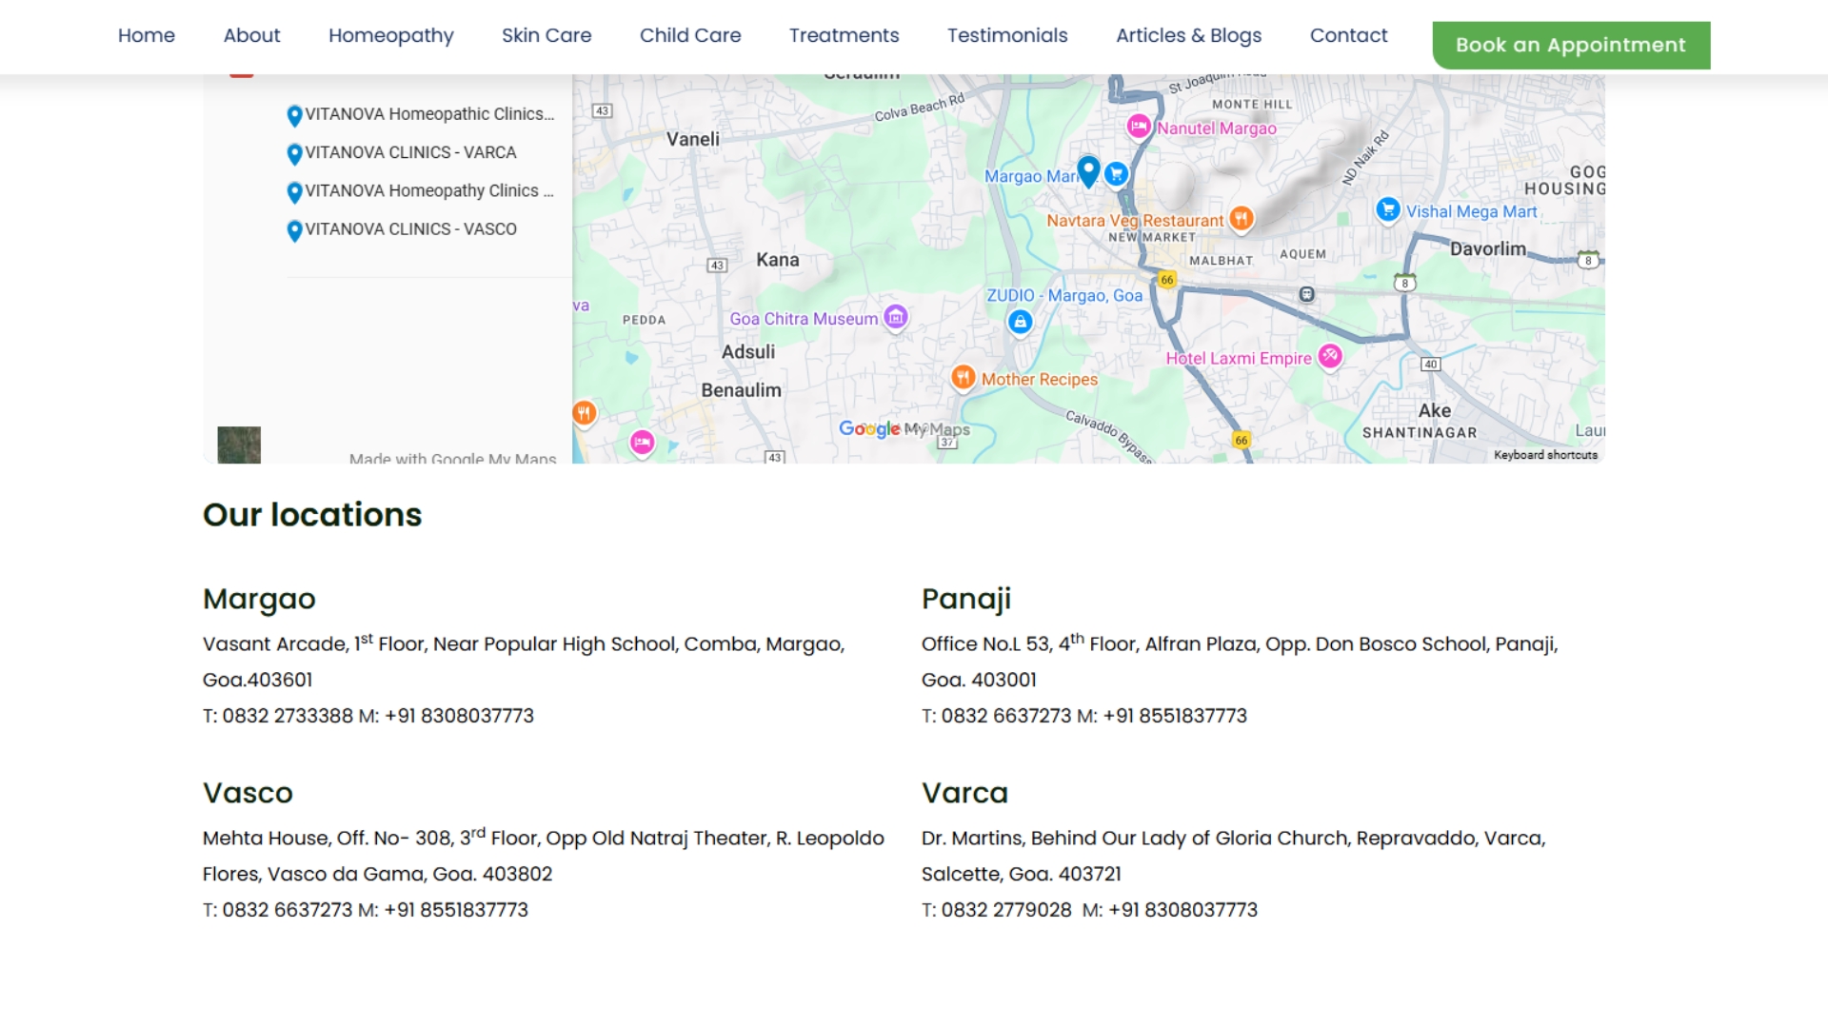Click the railway station icon near Aquem
This screenshot has width=1828, height=1028.
click(1307, 294)
